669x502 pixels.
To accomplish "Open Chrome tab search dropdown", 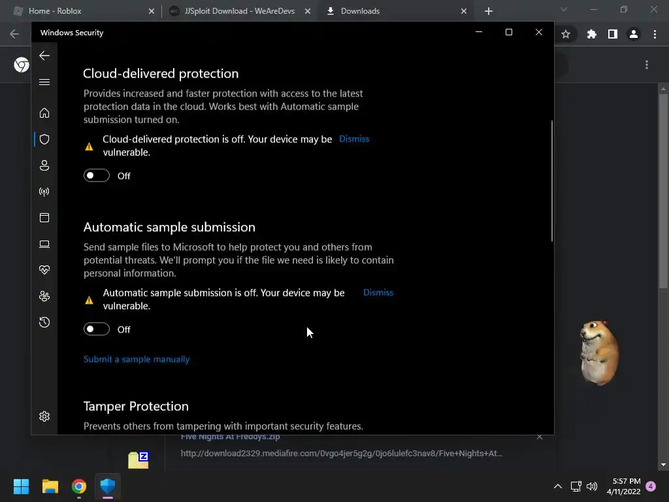I will [564, 9].
